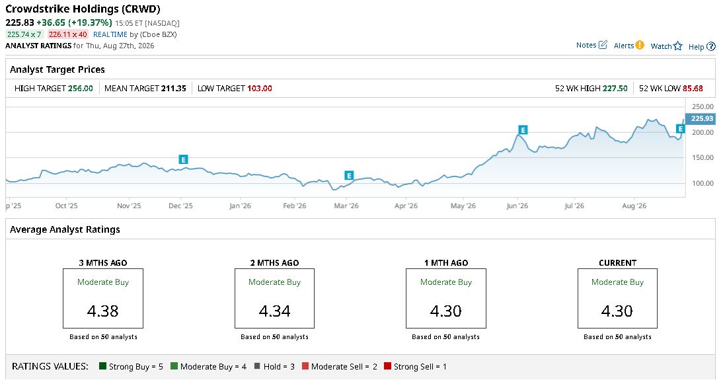The image size is (725, 388).
Task: Click the Jul '26 axis label
Action: tap(574, 206)
